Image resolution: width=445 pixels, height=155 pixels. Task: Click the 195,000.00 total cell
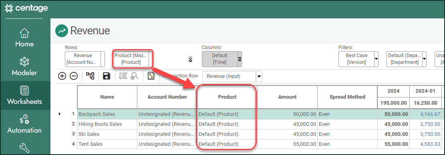pyautogui.click(x=393, y=103)
